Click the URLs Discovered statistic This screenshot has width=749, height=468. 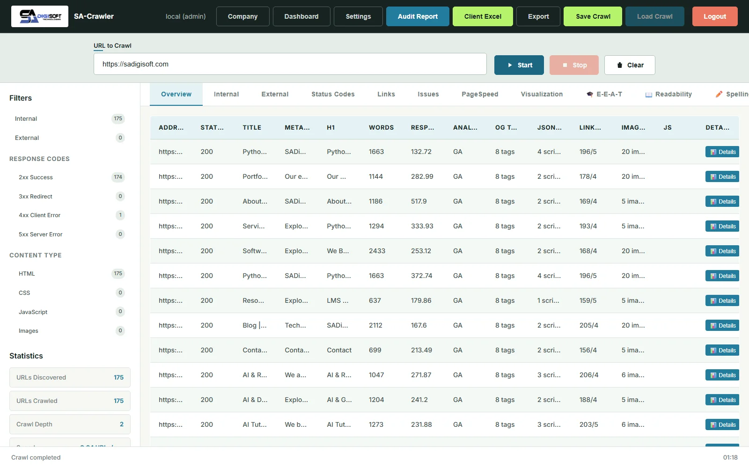click(70, 378)
